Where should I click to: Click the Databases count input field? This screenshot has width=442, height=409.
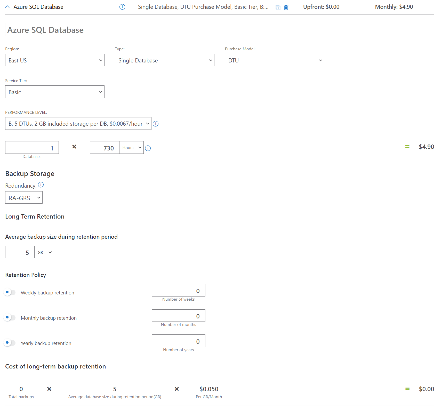coord(32,148)
